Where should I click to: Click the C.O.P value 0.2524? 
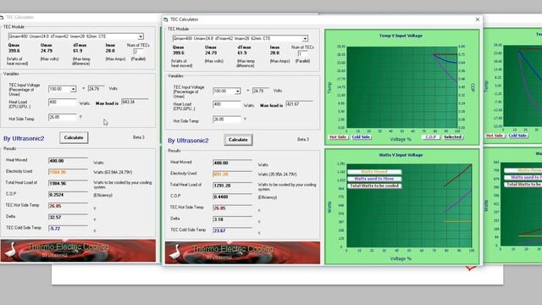68,195
